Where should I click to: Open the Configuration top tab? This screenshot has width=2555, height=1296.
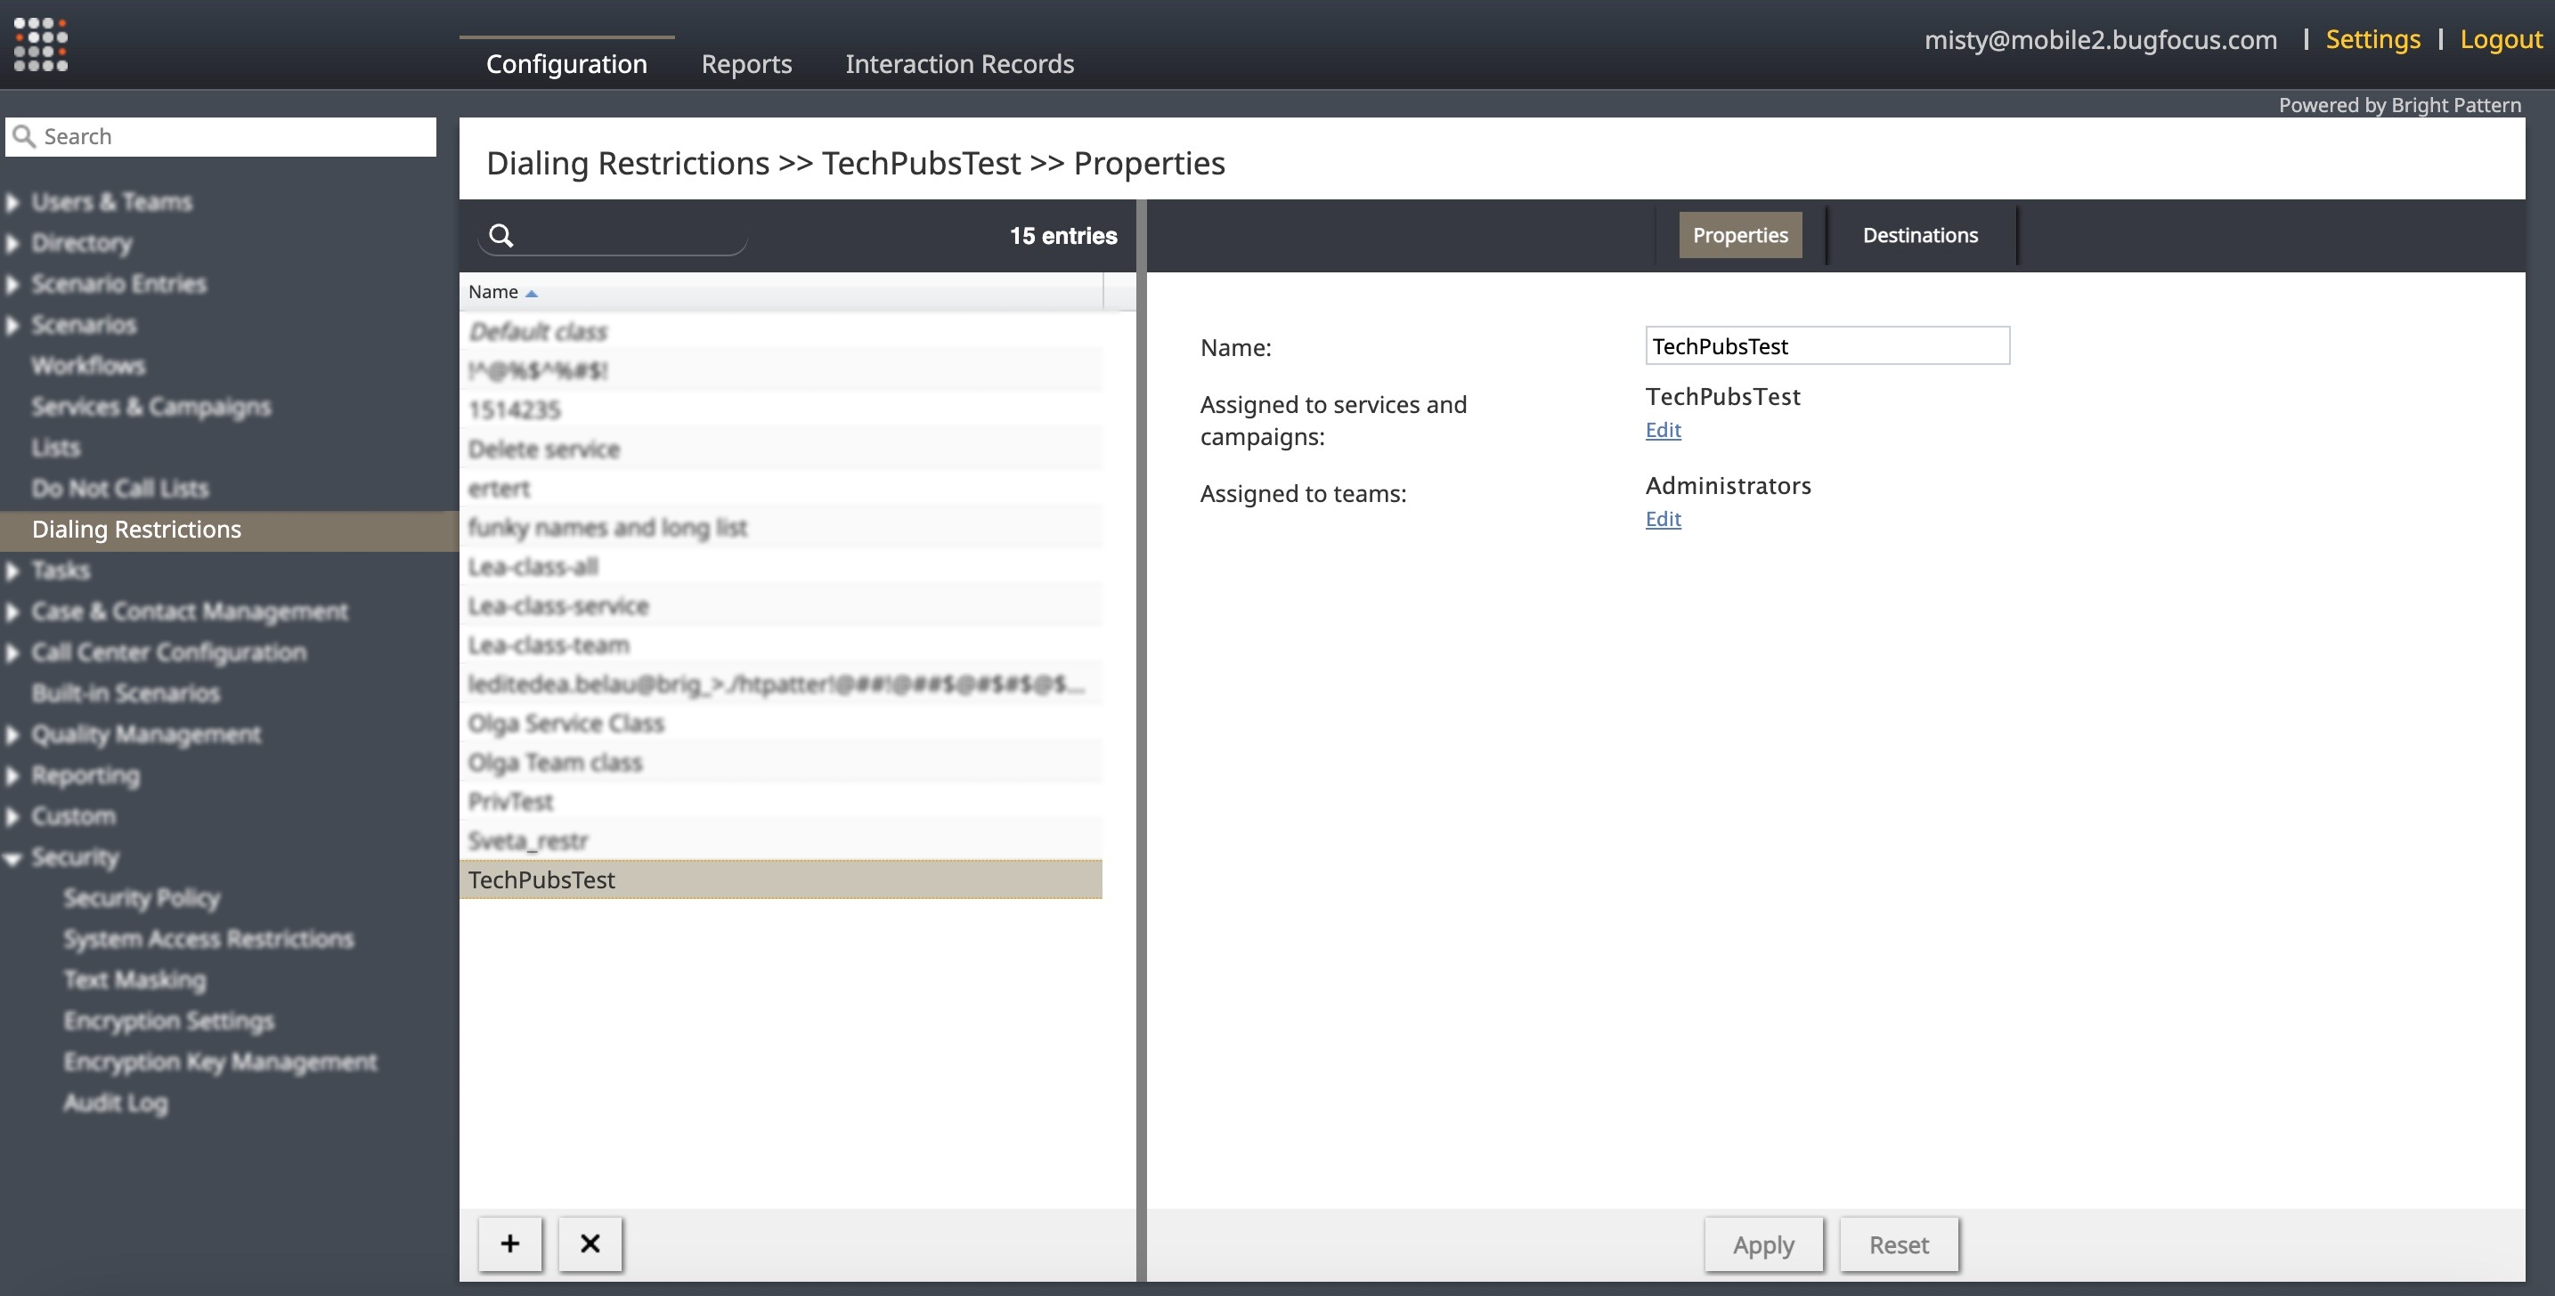(x=566, y=63)
